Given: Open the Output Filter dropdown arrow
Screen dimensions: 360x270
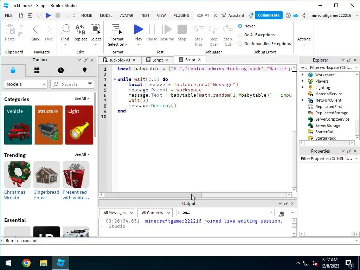Looking at the screenshot, I should pos(271,212).
